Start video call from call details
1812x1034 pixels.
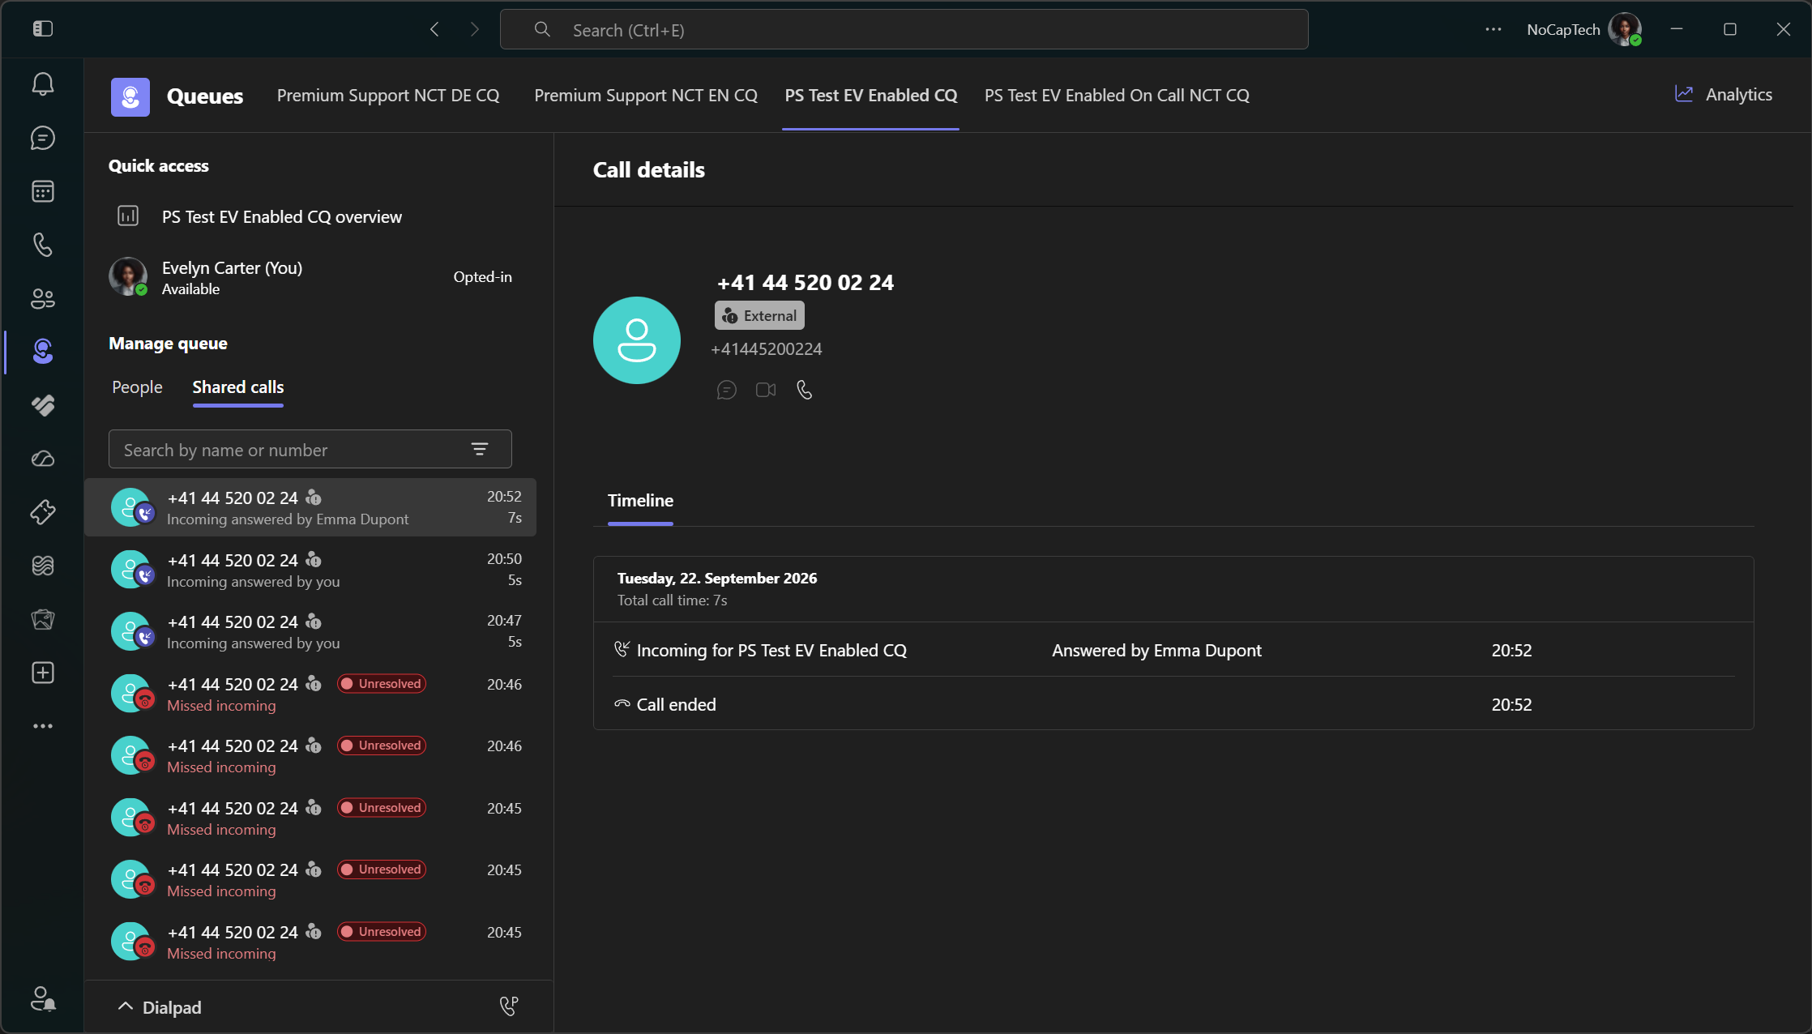pos(766,391)
